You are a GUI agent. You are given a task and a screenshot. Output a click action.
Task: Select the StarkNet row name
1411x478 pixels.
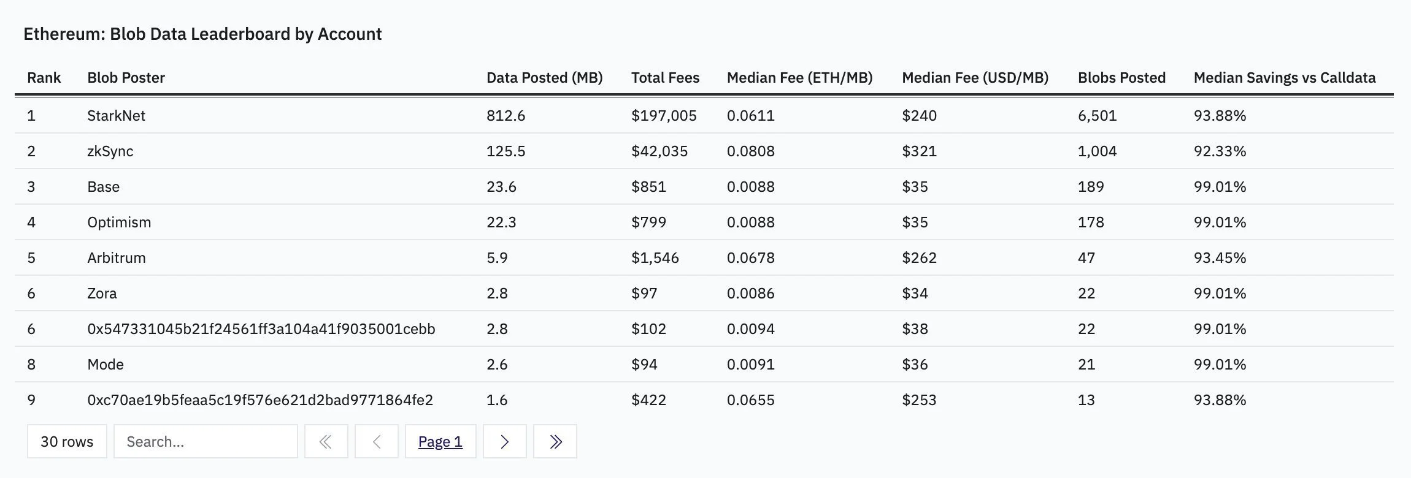point(116,116)
